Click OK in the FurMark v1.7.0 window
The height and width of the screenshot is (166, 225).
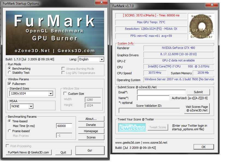[x=204, y=147]
